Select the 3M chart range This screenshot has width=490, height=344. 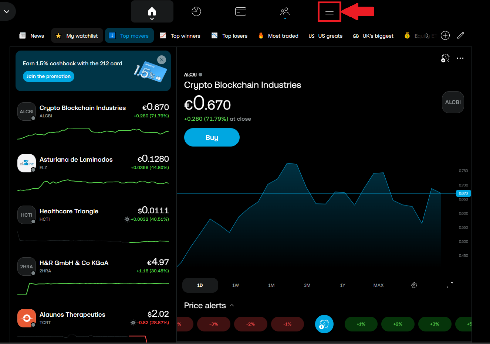point(307,285)
